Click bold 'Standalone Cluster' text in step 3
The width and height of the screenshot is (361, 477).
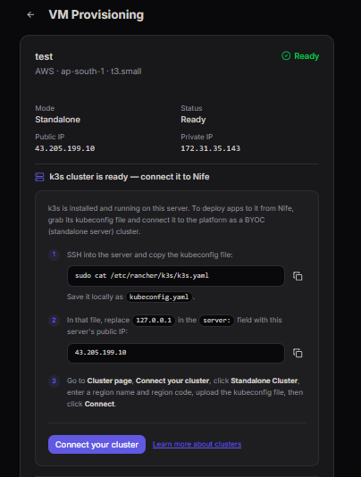point(264,381)
